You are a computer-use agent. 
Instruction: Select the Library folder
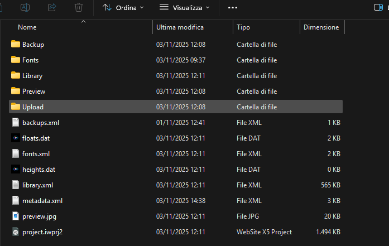(x=32, y=76)
